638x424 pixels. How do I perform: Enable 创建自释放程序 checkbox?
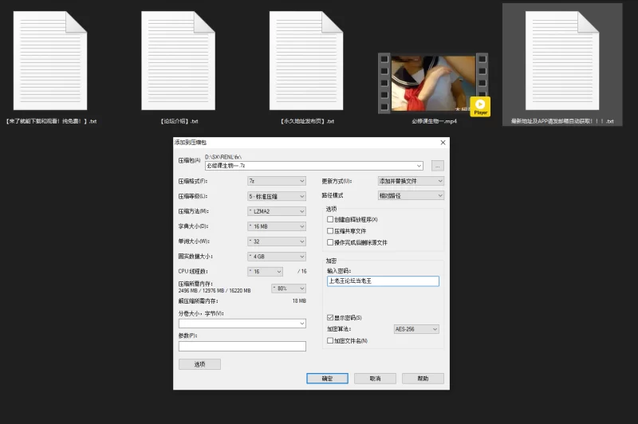(330, 219)
